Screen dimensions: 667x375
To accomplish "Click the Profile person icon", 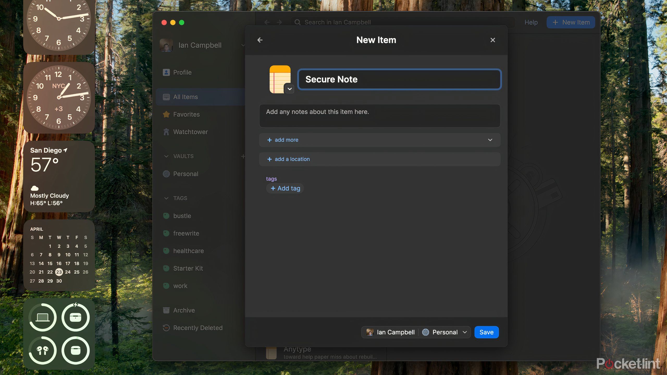I will tap(166, 72).
